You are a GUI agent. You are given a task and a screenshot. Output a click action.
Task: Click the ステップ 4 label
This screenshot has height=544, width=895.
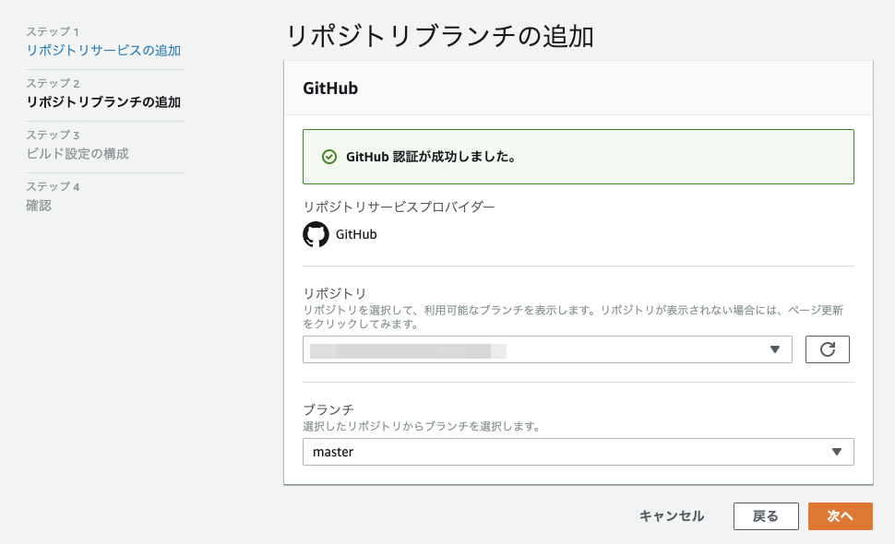[x=54, y=186]
